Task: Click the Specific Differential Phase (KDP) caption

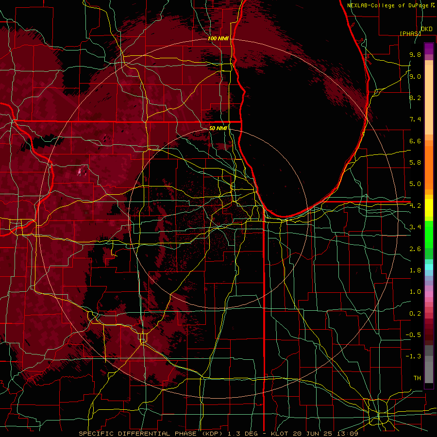Action: click(x=150, y=434)
